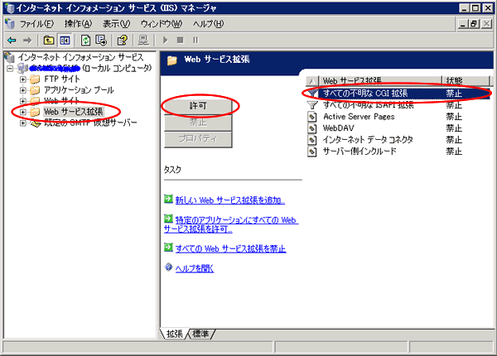497x356 pixels.
Task: Click the Back arrow toolbar icon
Action: click(x=11, y=39)
